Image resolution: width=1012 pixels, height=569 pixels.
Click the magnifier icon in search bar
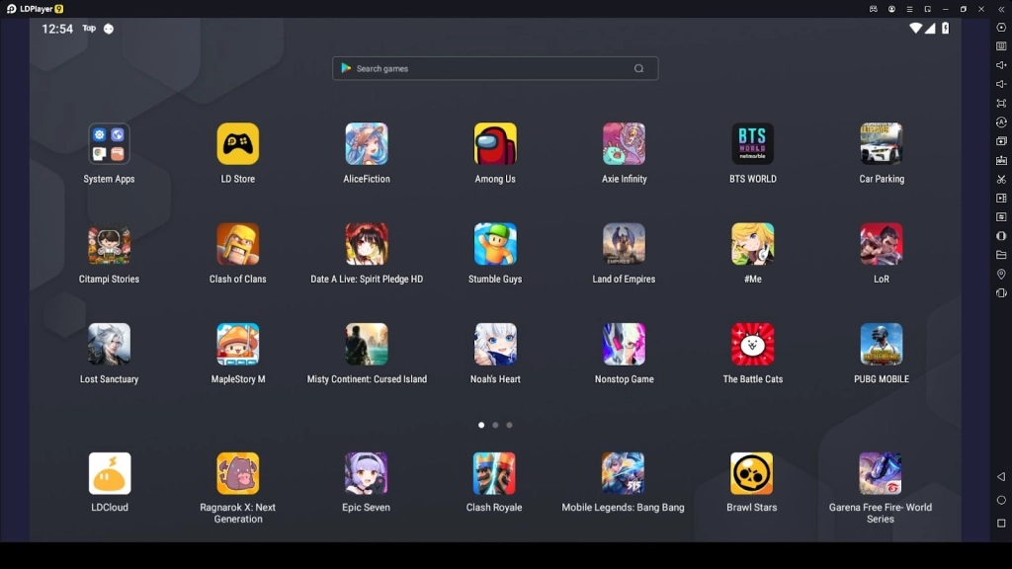click(639, 68)
